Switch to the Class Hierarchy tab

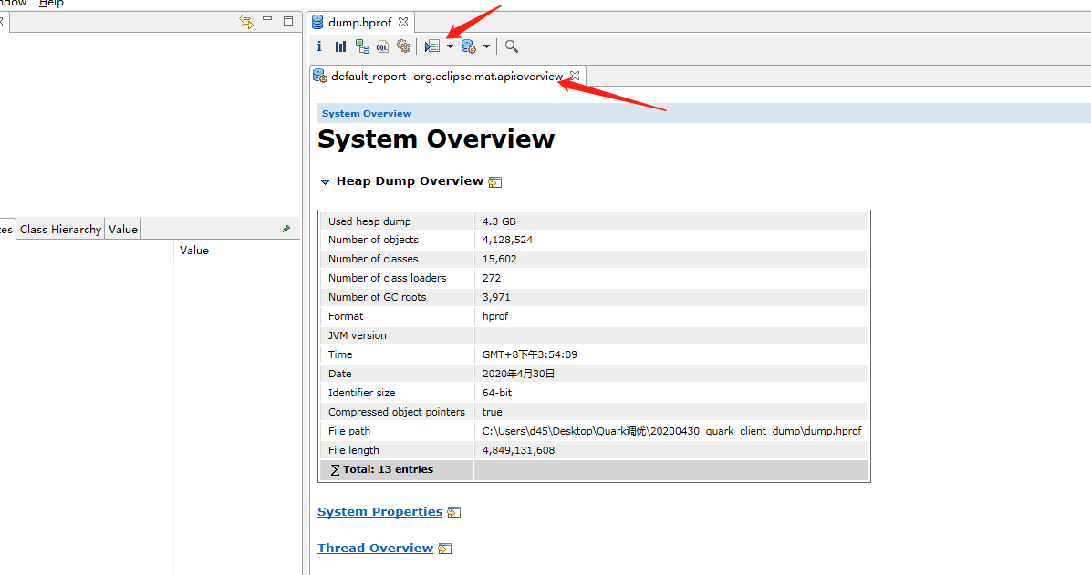(60, 229)
